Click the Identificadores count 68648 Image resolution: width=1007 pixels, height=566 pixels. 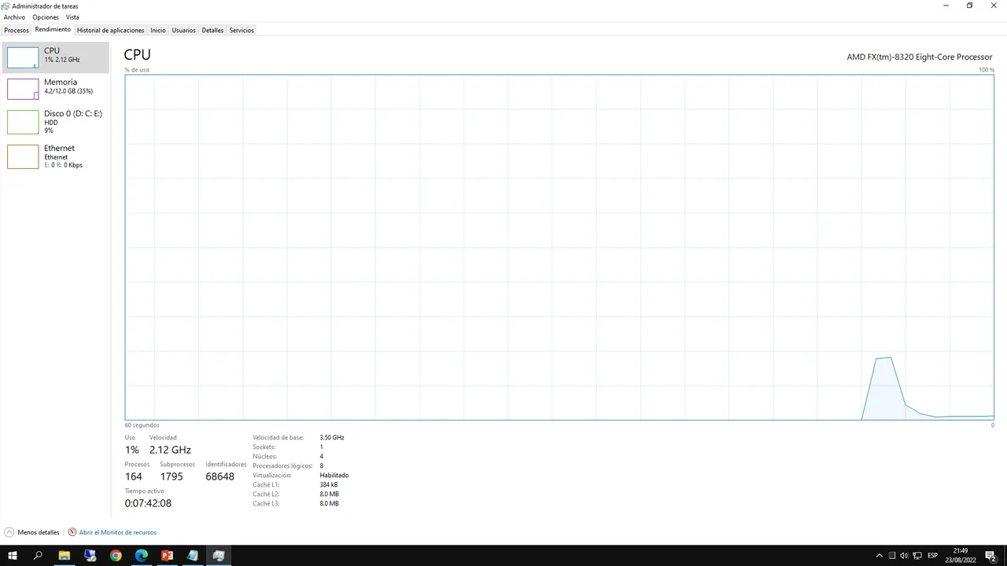coord(220,476)
